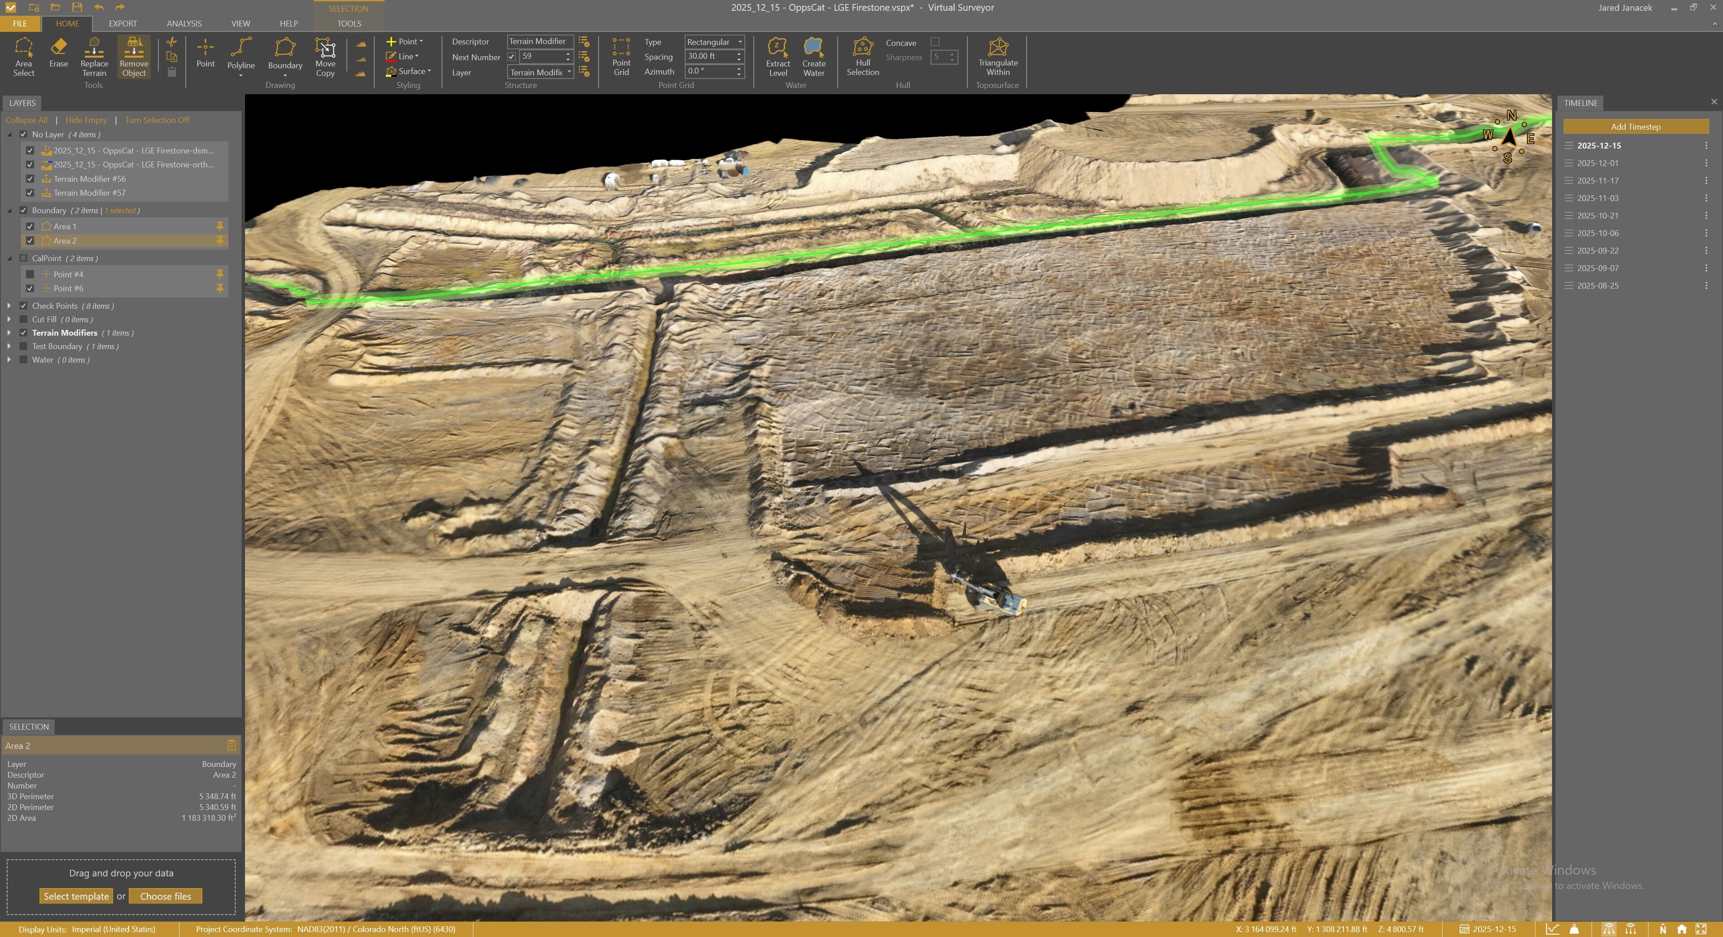The width and height of the screenshot is (1723, 937).
Task: Click apply Descriptor to selection icon
Action: pos(584,41)
